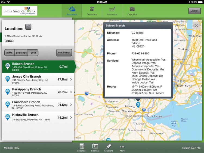Click the Jersey City bank pin icon
204x153 pixels.
8,79
